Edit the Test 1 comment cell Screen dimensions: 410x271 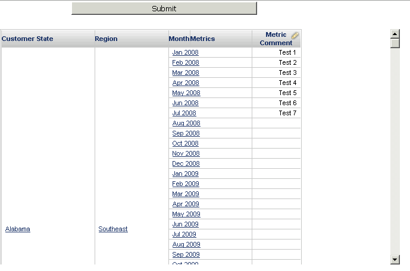tap(277, 52)
